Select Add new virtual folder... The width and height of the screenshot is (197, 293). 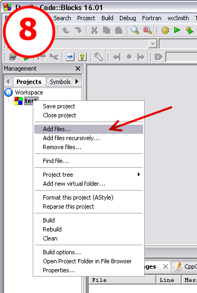coord(89,184)
